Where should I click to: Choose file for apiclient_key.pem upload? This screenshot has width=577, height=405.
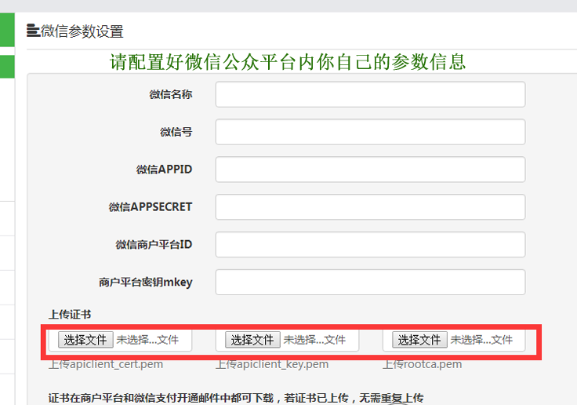point(252,340)
